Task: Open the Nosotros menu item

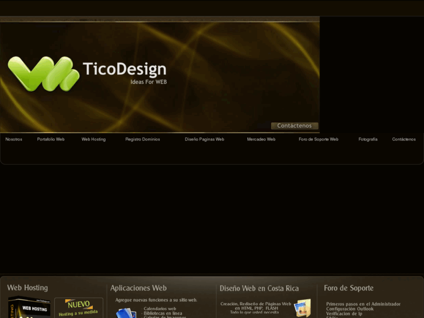Action: 14,139
